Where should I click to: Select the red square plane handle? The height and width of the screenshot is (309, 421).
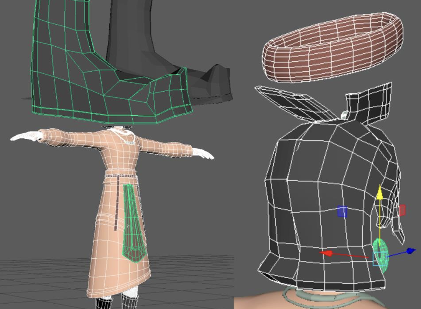[402, 210]
